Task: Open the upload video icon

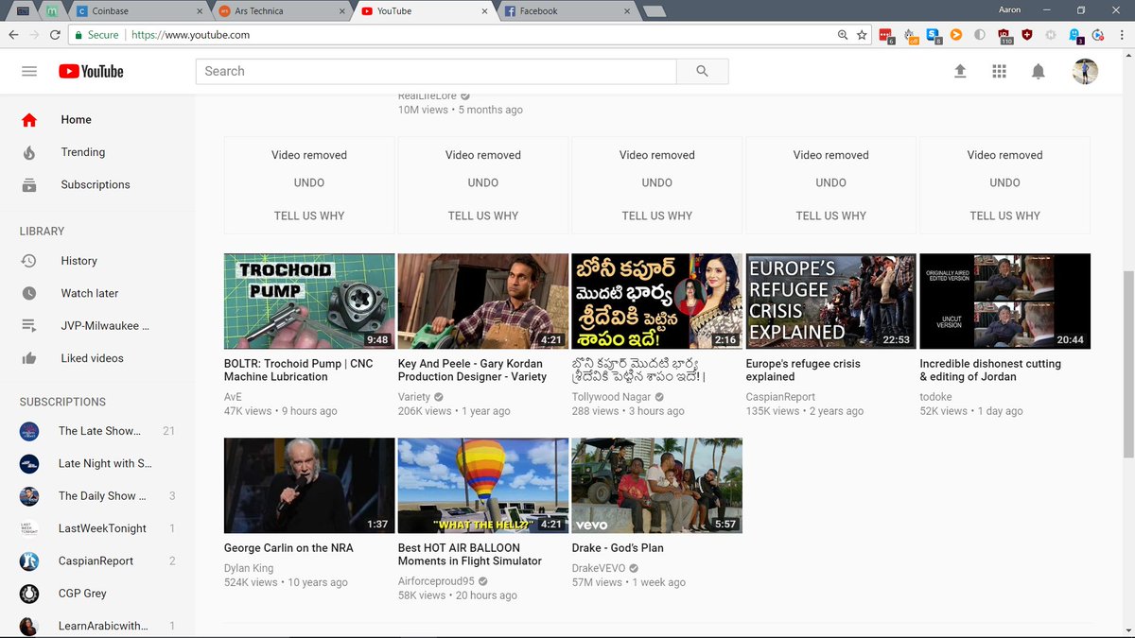Action: (960, 71)
